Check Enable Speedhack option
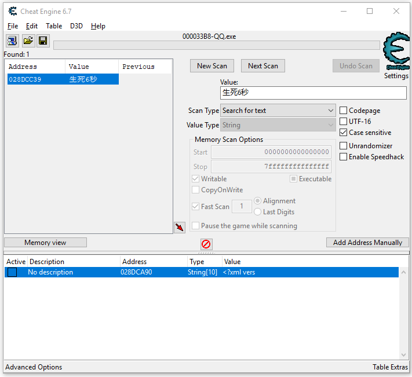The image size is (412, 377). point(343,157)
